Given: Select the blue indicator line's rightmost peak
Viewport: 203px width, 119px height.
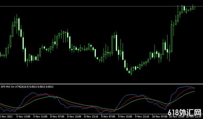Looking at the screenshot, I should point(187,86).
